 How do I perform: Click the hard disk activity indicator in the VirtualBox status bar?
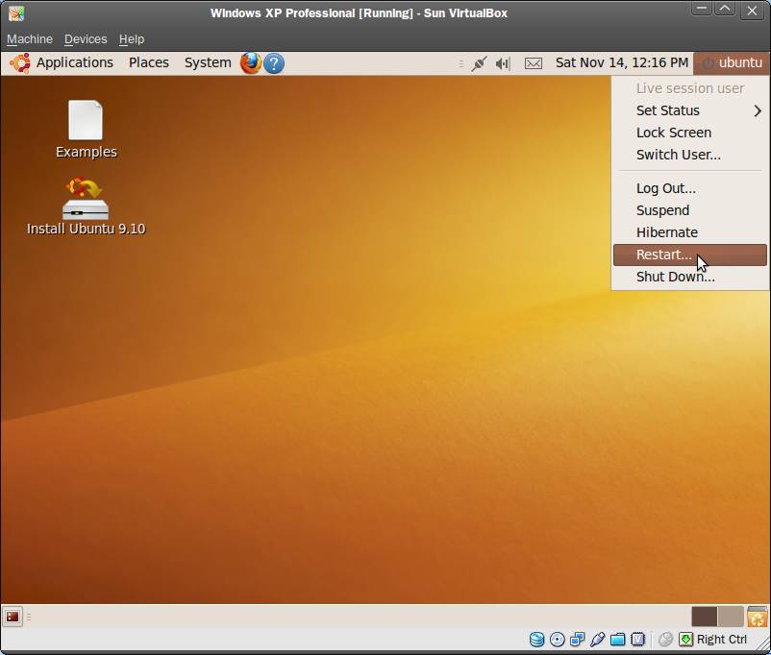[x=536, y=640]
